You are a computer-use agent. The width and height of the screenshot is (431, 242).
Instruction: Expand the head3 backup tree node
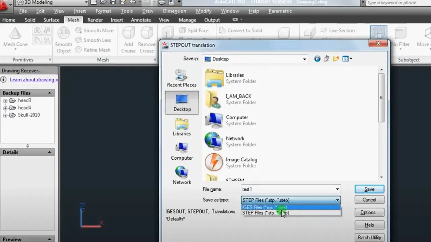click(x=5, y=100)
